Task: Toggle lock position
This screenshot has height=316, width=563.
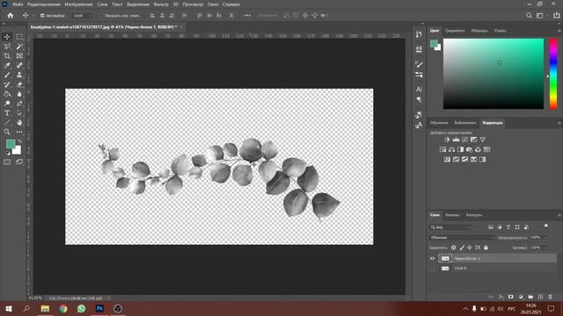Action: pos(470,248)
